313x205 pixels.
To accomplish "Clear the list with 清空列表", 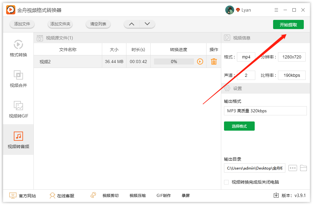I will tap(98, 24).
